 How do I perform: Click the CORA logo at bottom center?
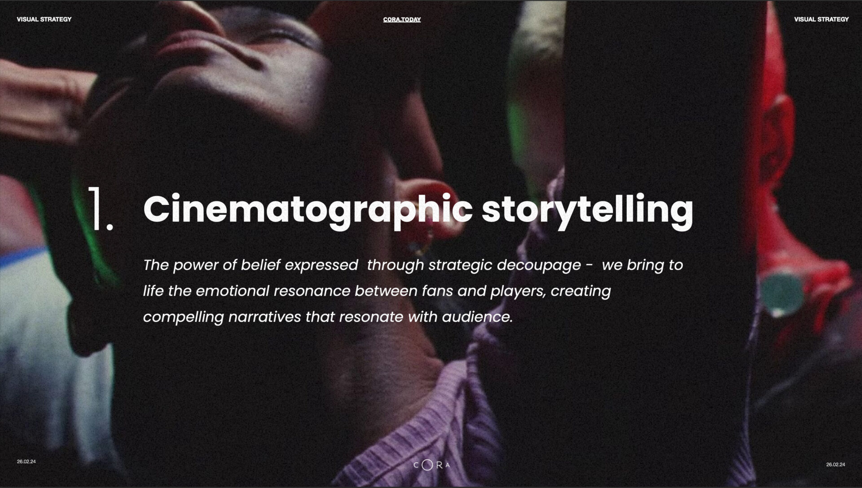pyautogui.click(x=431, y=465)
